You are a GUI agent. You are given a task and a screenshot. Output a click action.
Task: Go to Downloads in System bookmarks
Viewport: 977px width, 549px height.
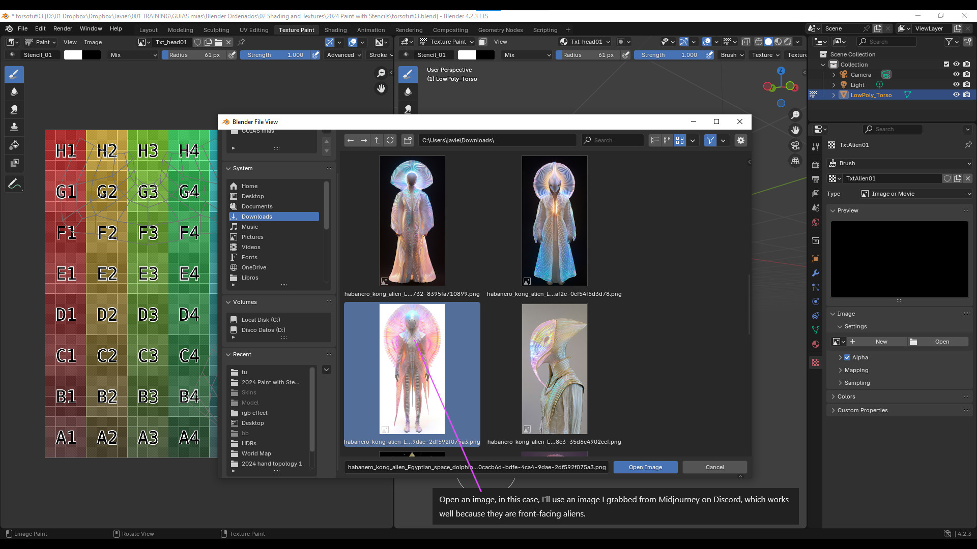(x=274, y=217)
